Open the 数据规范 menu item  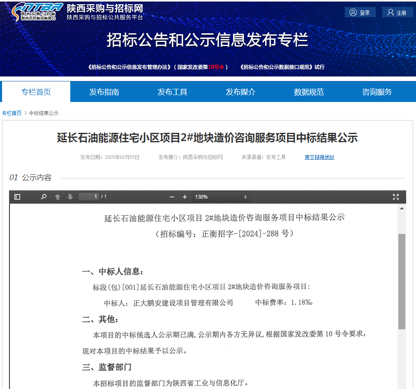pos(309,92)
